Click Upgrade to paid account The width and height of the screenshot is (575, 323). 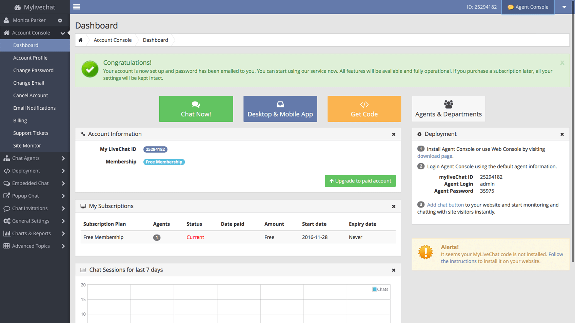pyautogui.click(x=360, y=181)
